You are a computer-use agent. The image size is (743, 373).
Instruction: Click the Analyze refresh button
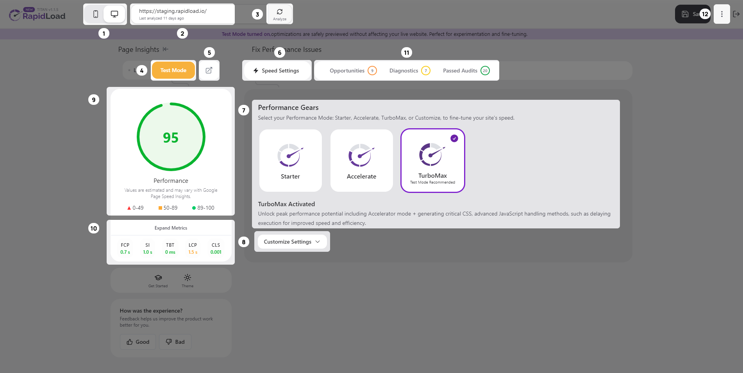pyautogui.click(x=280, y=14)
